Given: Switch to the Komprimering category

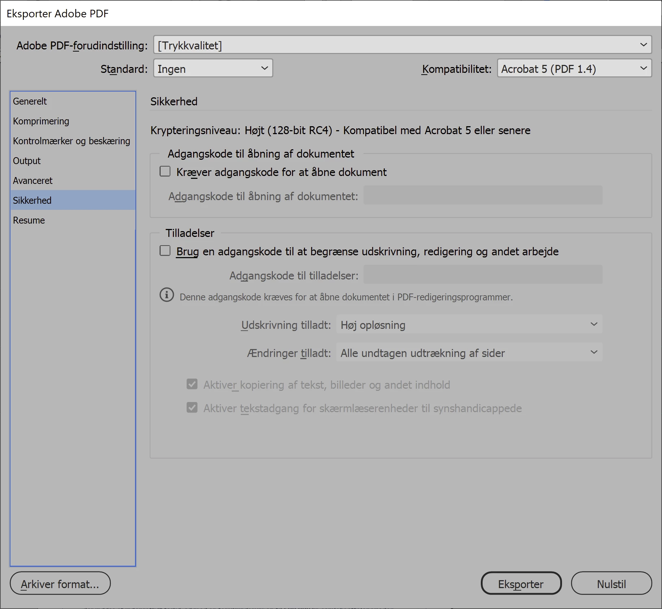Looking at the screenshot, I should [73, 121].
